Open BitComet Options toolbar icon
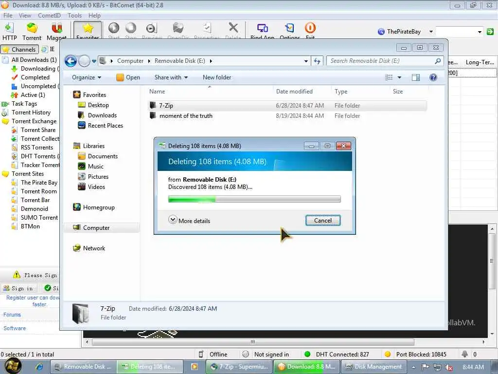Image resolution: width=498 pixels, height=374 pixels. tap(290, 31)
